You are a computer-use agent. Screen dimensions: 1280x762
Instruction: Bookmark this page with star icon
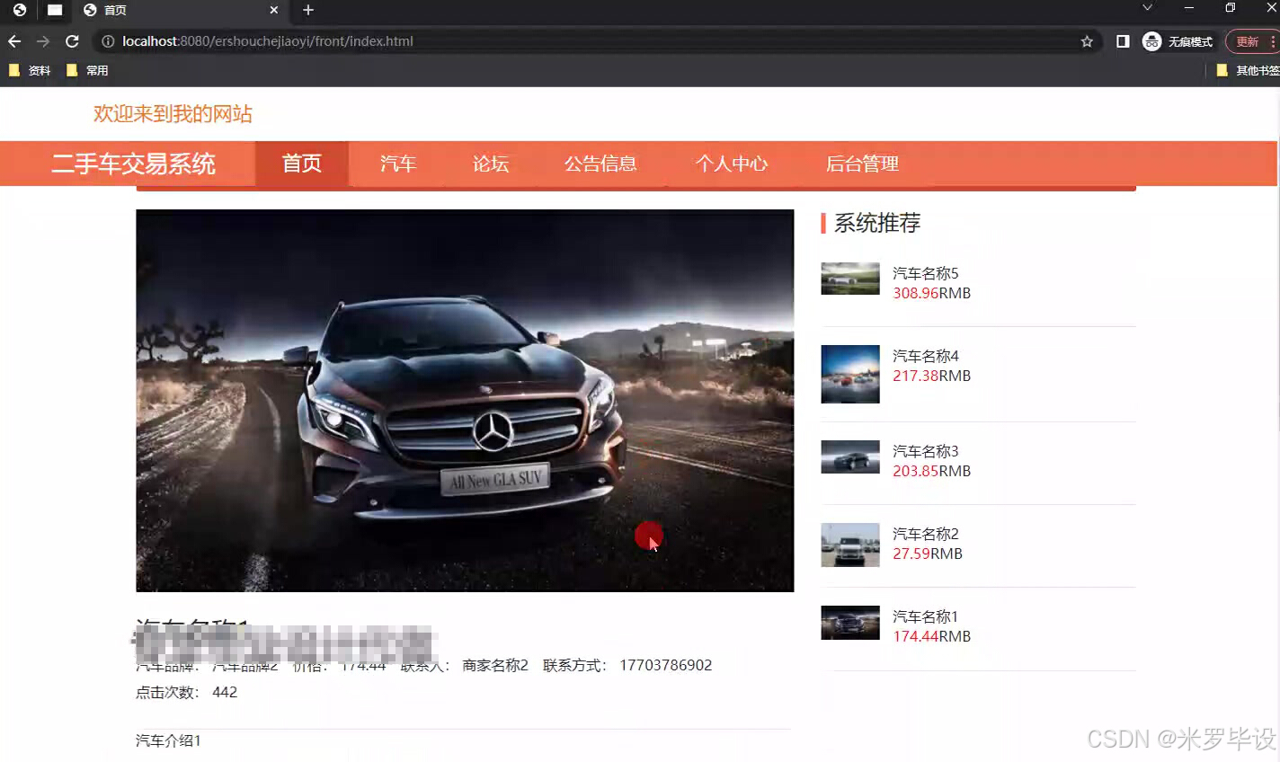point(1087,41)
